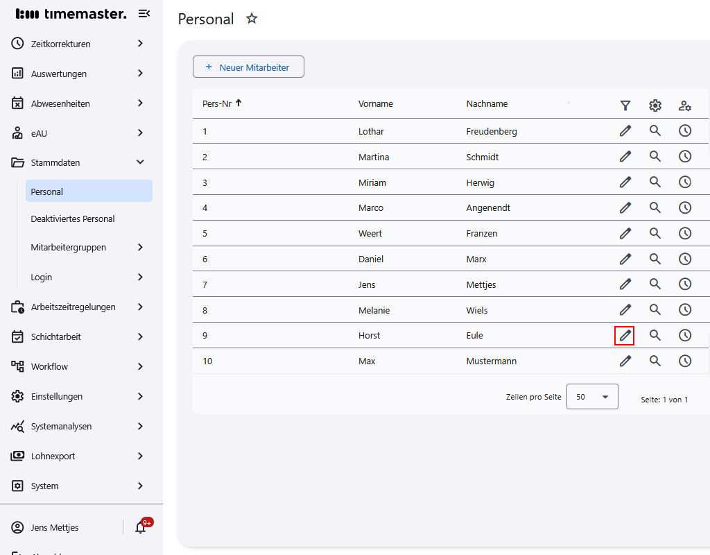Open Deaktiviertes Personal in the sidebar
Screen dimensions: 710x555
[73, 219]
